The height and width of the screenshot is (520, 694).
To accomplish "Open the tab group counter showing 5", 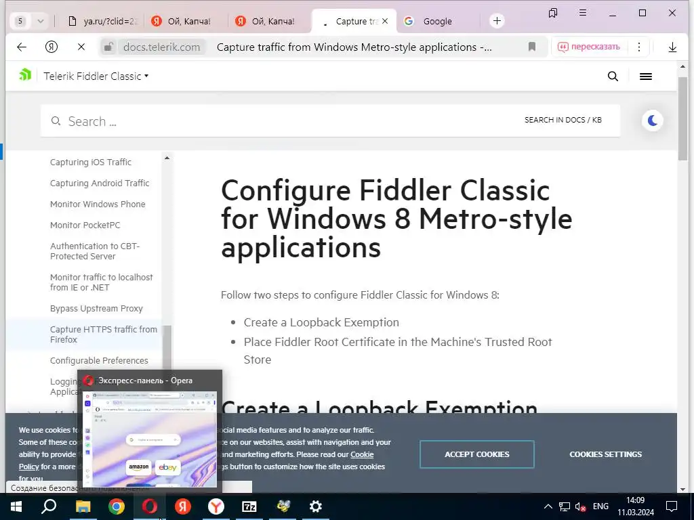I will pyautogui.click(x=20, y=21).
